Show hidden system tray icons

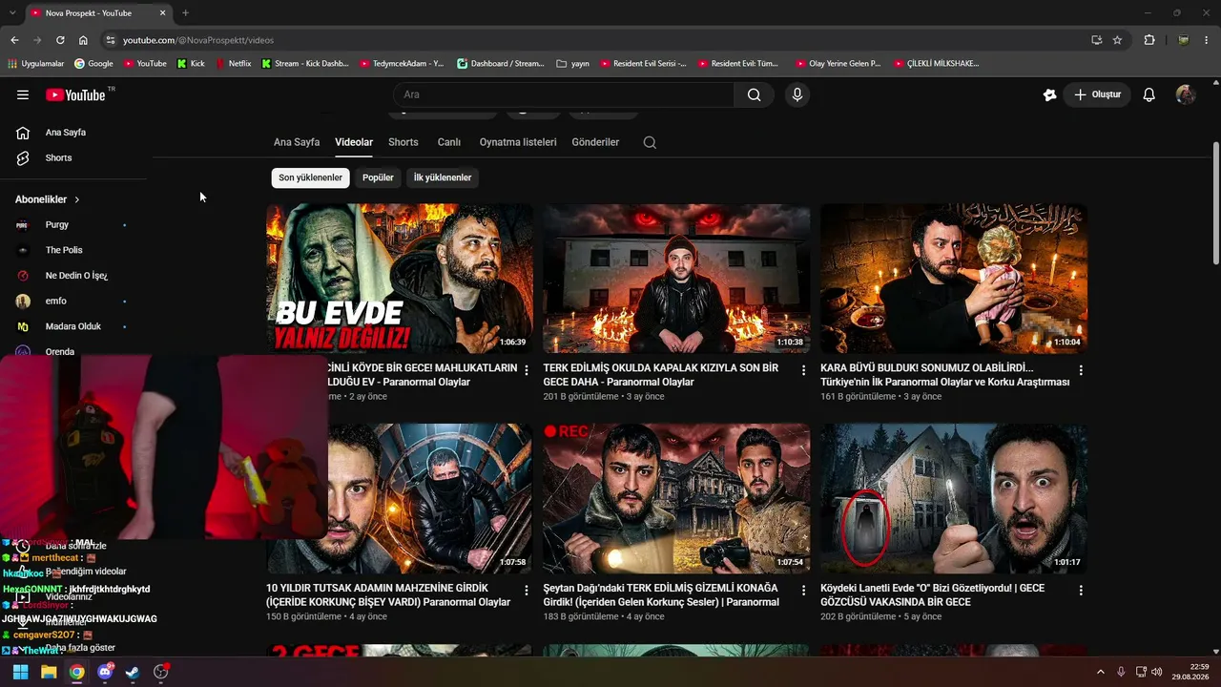tap(1101, 672)
